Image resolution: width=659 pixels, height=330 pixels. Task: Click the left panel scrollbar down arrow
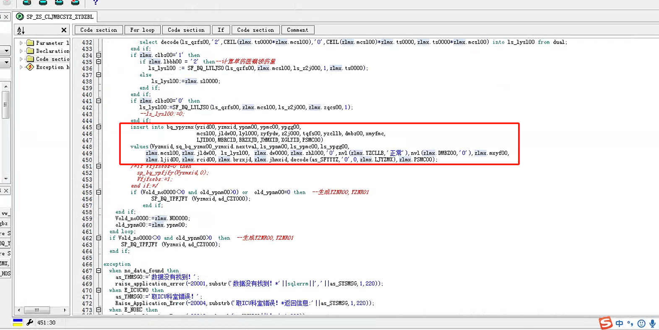tap(5, 179)
